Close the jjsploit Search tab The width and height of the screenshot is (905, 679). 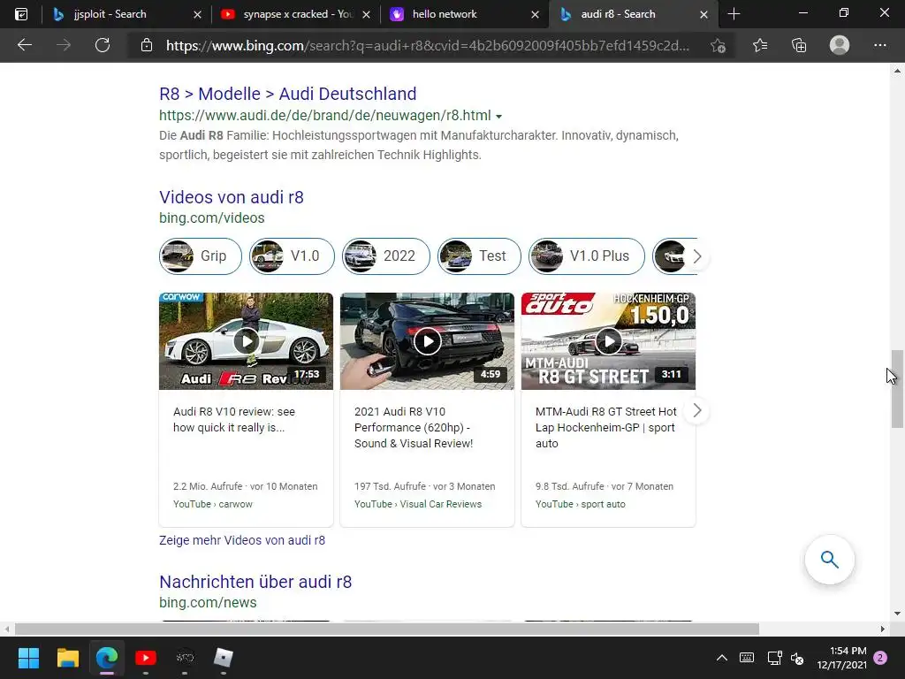[x=197, y=14]
